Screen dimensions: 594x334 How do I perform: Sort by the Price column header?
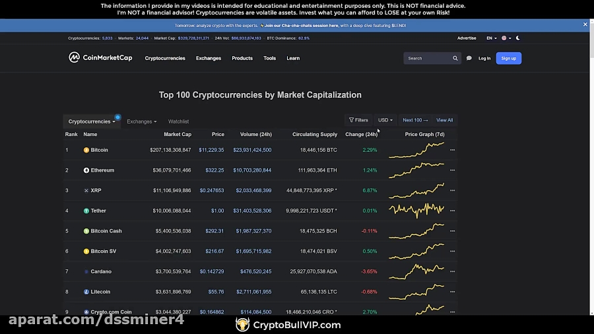[218, 135]
